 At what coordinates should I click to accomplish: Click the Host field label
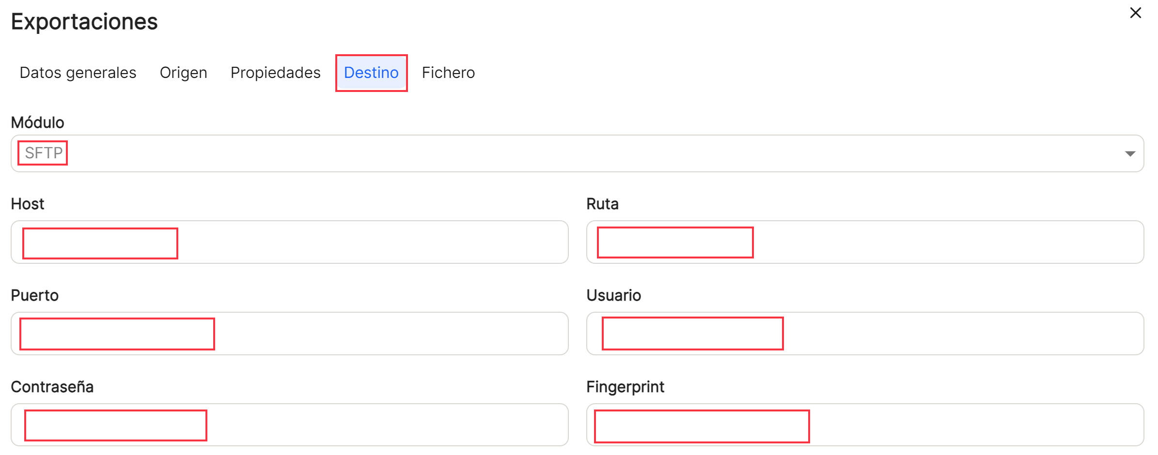pos(28,204)
